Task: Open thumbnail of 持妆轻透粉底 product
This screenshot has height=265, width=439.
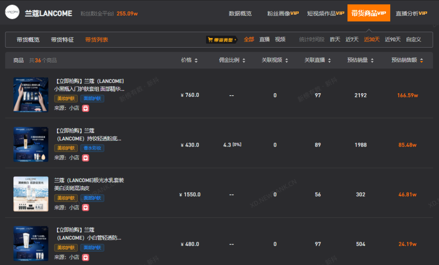Action: tap(31, 145)
